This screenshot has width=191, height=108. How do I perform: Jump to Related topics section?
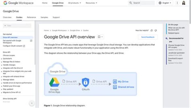point(174,33)
